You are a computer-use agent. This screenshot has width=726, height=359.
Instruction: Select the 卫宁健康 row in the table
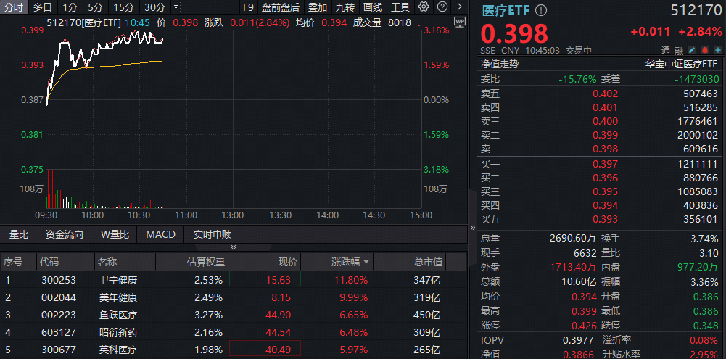point(117,279)
